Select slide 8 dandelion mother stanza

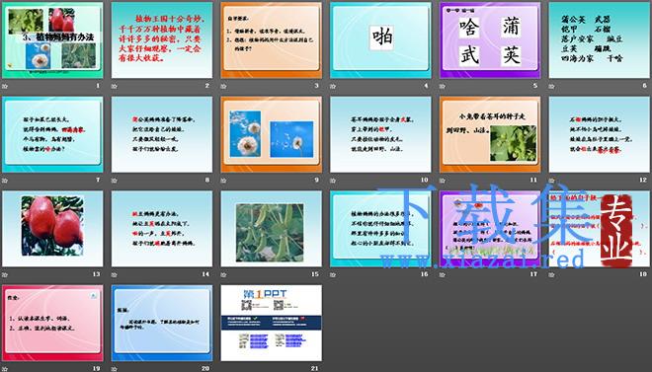[162, 134]
